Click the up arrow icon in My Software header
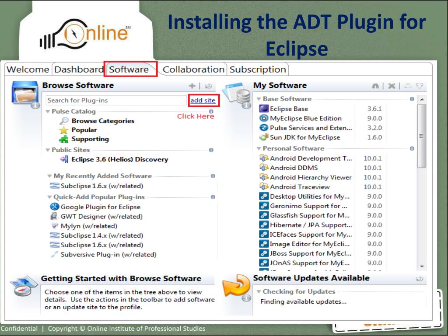This screenshot has height=336, width=448. click(408, 85)
